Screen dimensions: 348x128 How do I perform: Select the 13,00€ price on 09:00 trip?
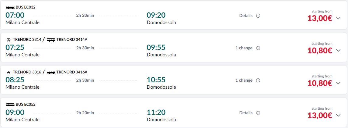pos(320,116)
